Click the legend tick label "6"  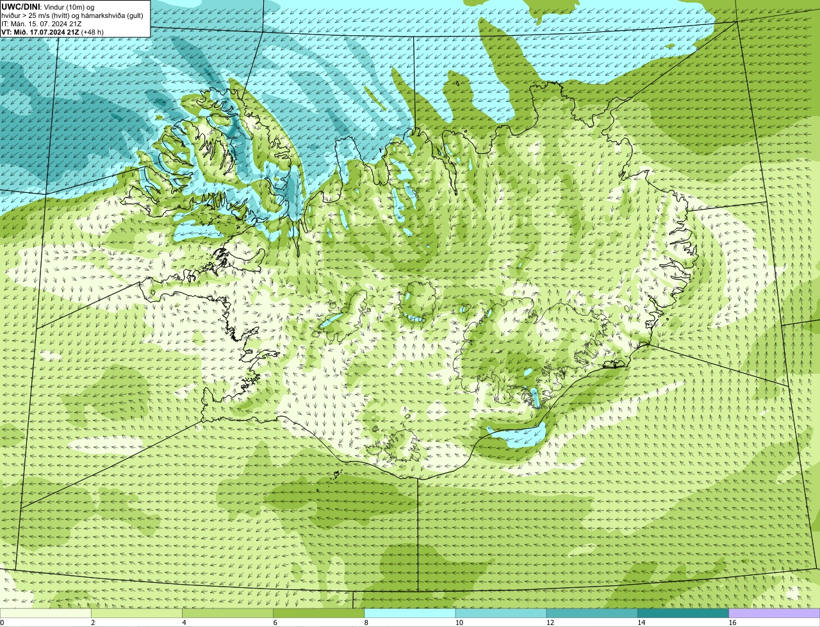click(275, 623)
